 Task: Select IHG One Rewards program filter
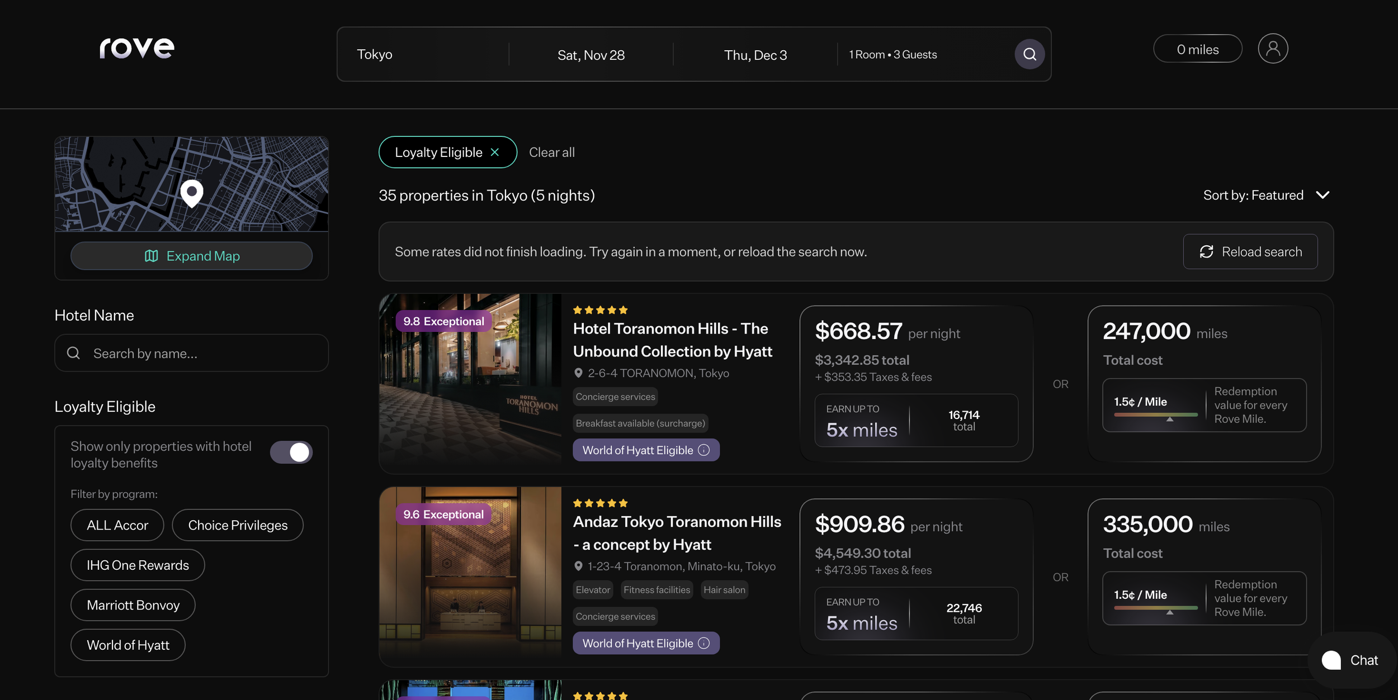click(138, 565)
